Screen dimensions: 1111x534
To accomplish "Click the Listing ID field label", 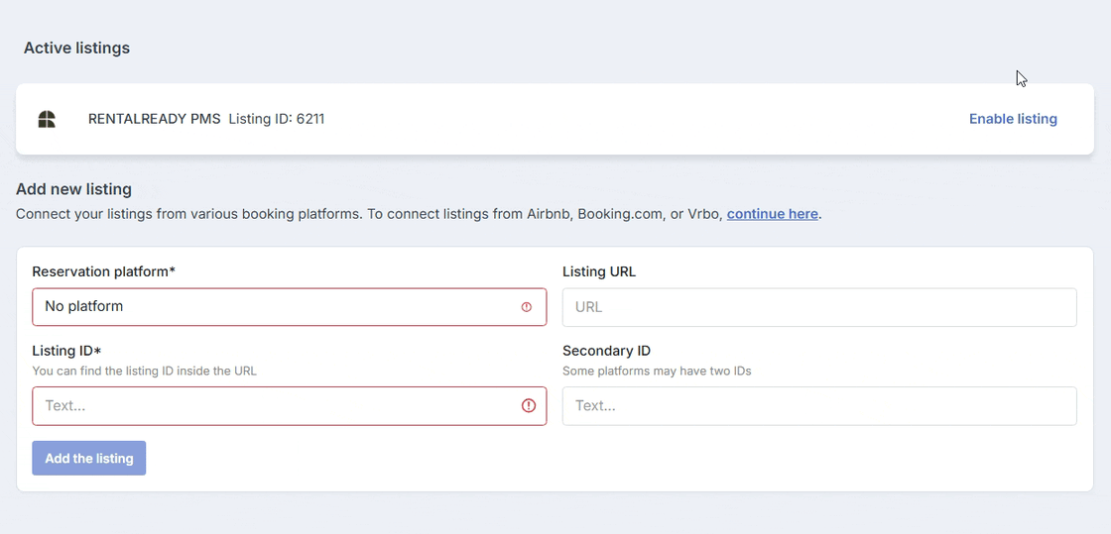I will click(x=66, y=351).
